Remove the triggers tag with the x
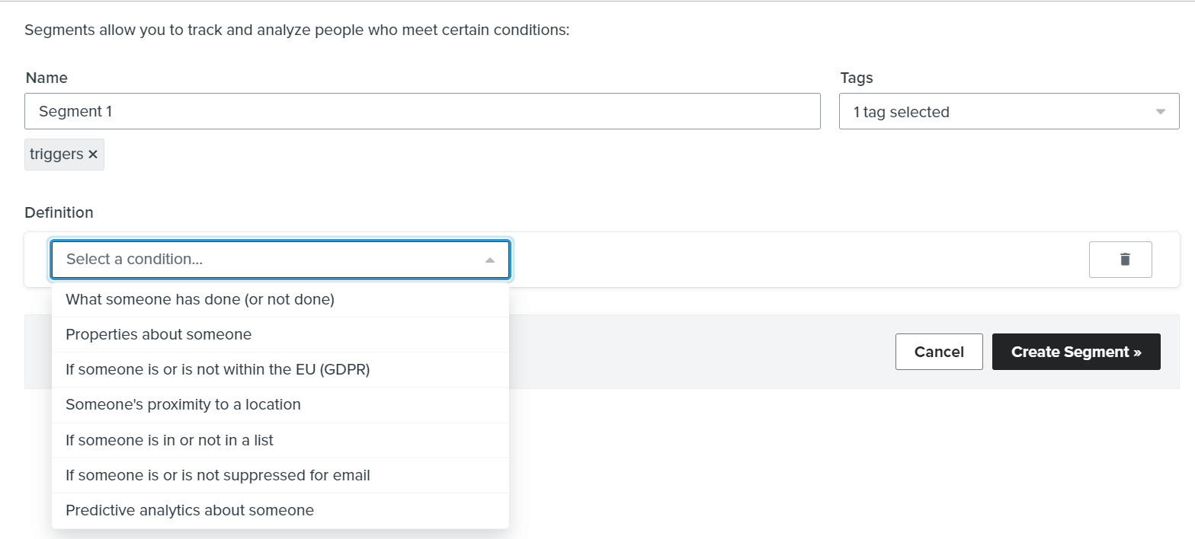Image resolution: width=1195 pixels, height=539 pixels. coord(93,155)
